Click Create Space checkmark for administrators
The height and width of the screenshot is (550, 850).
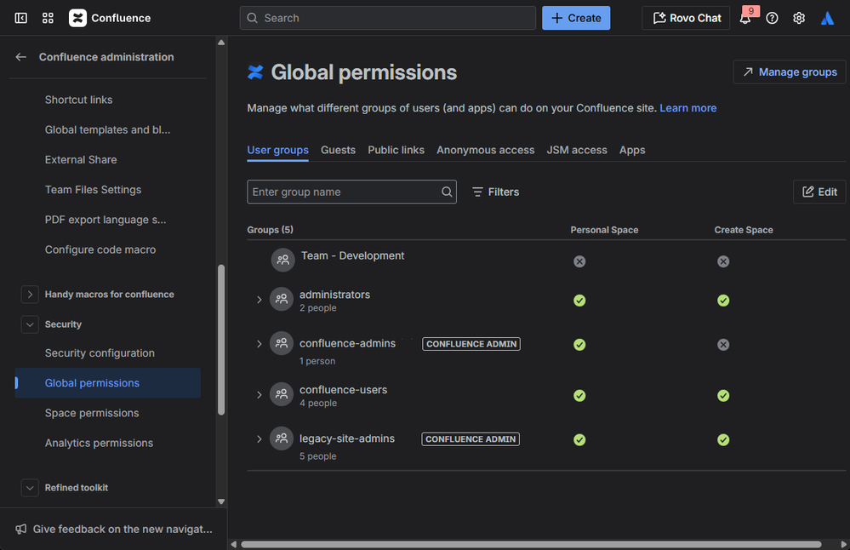click(723, 301)
